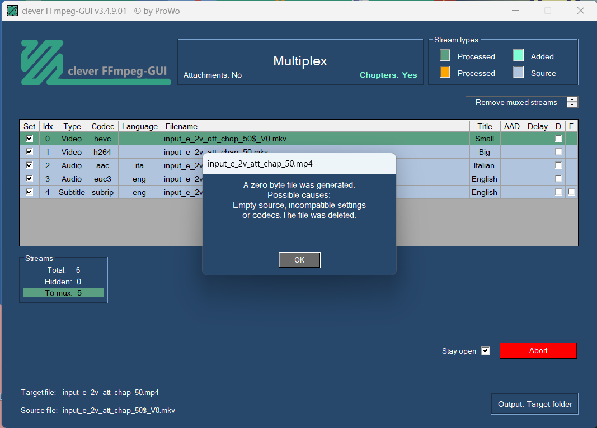Click the hevc codec cell
Image resolution: width=597 pixels, height=428 pixels.
102,139
